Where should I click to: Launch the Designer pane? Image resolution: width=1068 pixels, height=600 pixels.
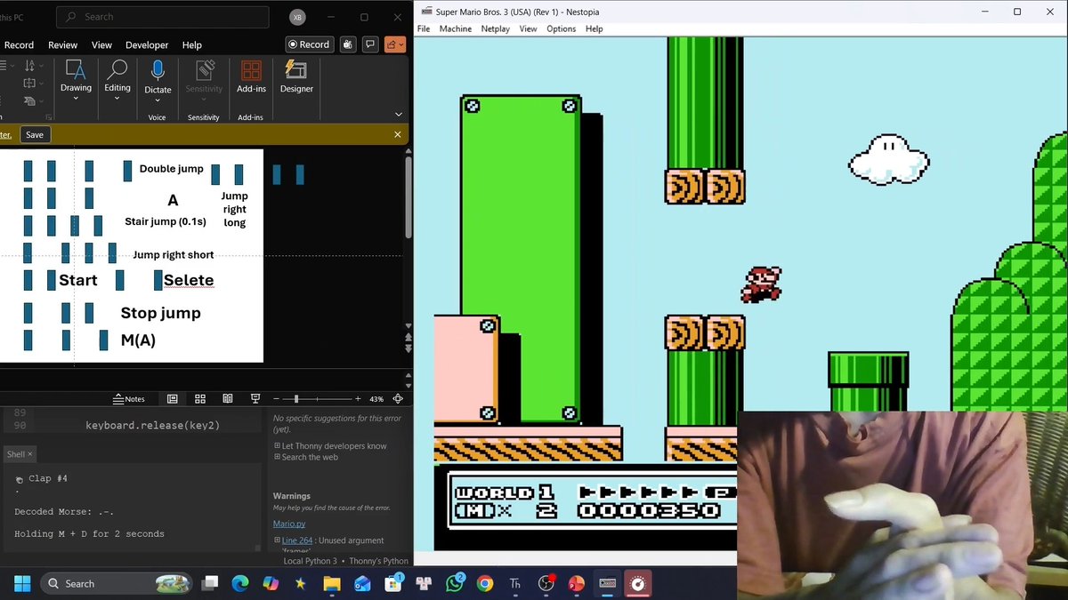[296, 76]
